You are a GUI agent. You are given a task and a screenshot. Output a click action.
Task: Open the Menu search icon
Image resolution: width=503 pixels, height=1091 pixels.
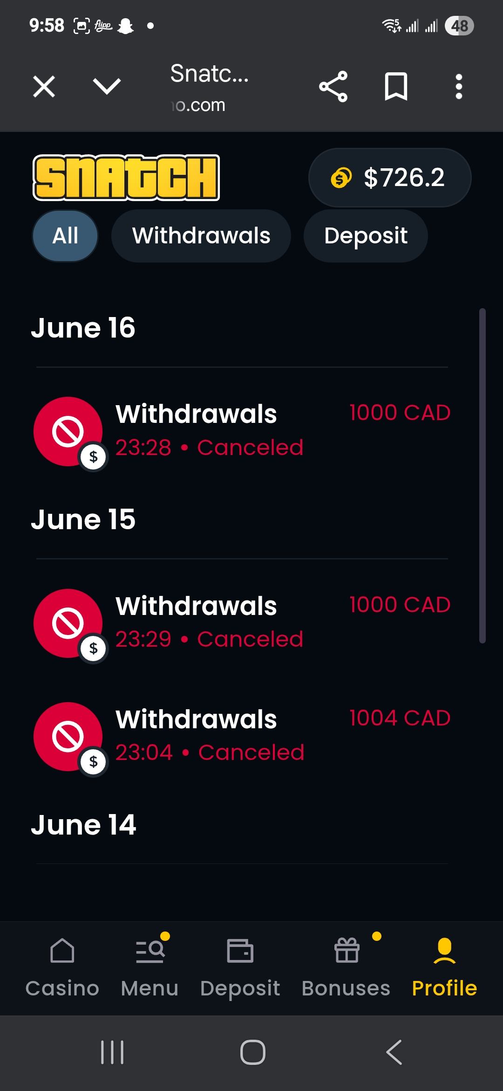[150, 951]
